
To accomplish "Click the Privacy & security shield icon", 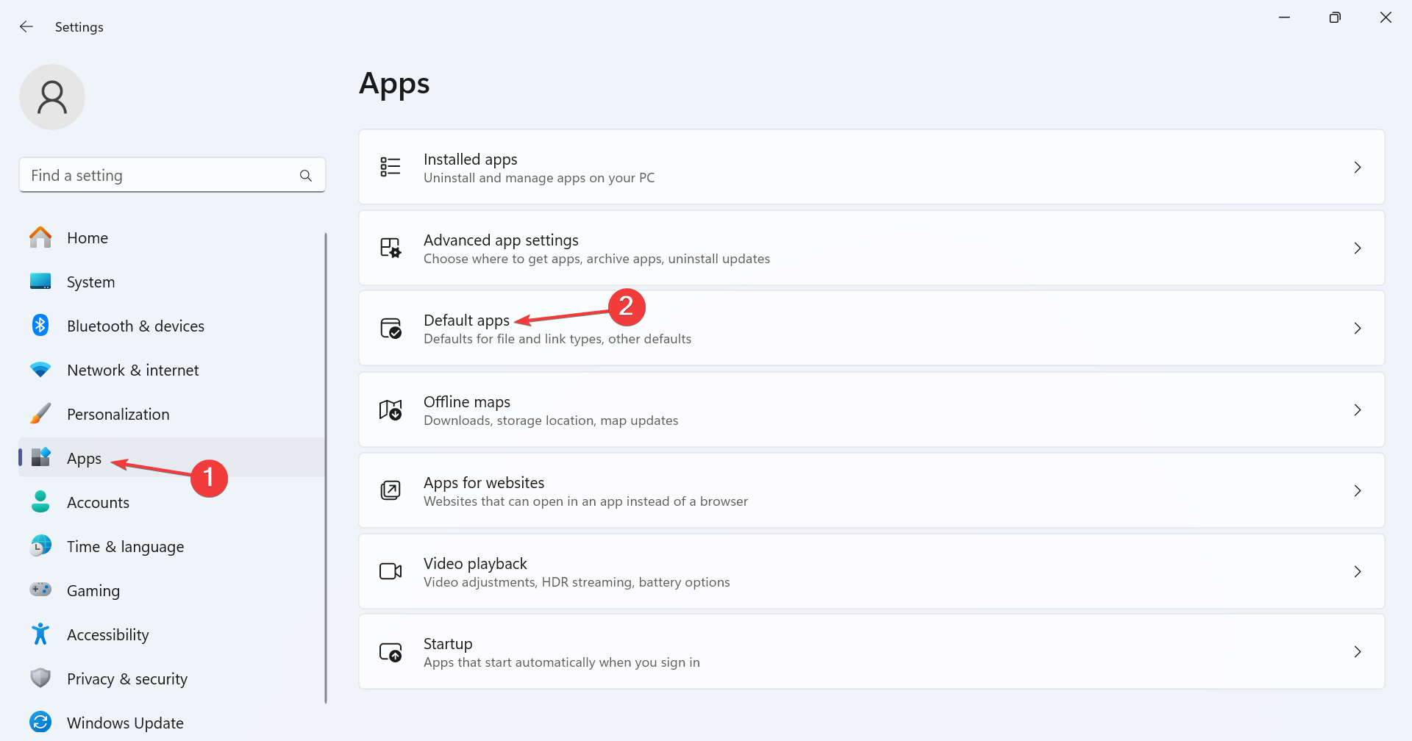I will [40, 678].
